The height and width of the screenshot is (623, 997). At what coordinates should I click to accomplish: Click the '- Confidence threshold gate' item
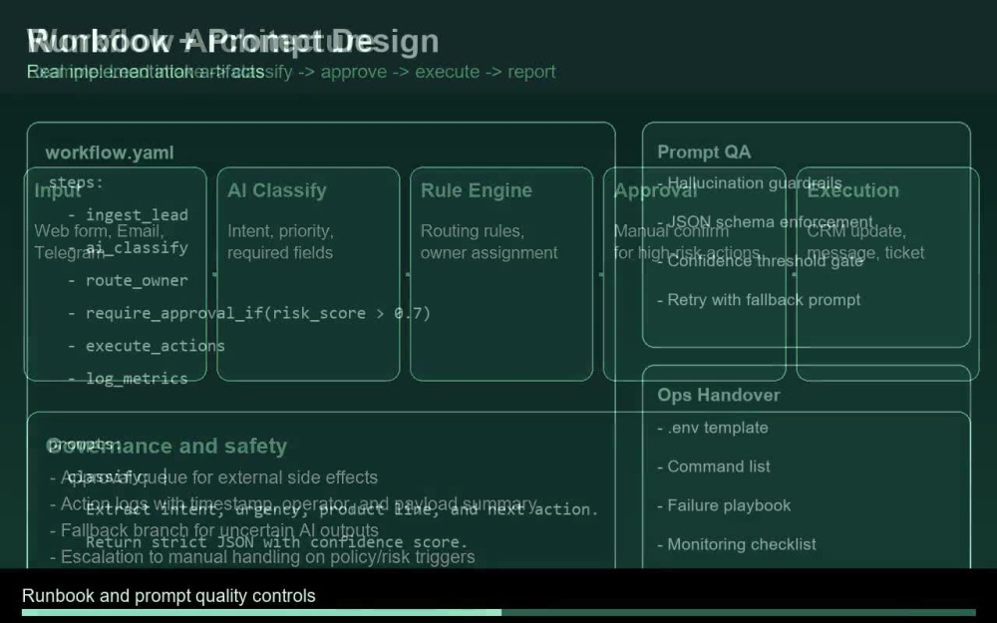coord(761,260)
